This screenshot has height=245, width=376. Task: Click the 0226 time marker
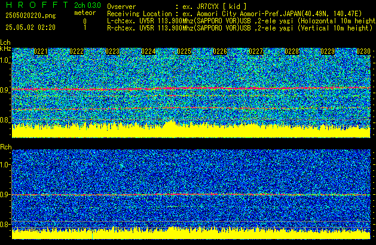220,51
